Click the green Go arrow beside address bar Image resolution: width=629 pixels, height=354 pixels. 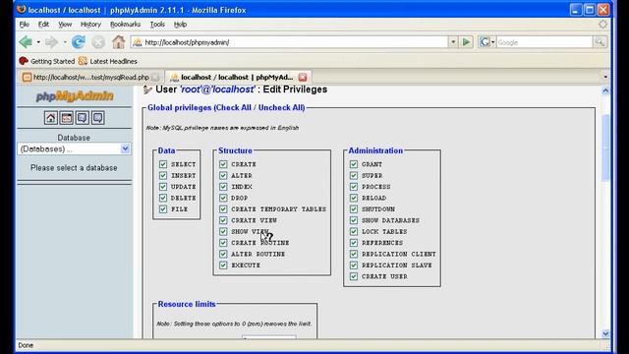tap(466, 41)
